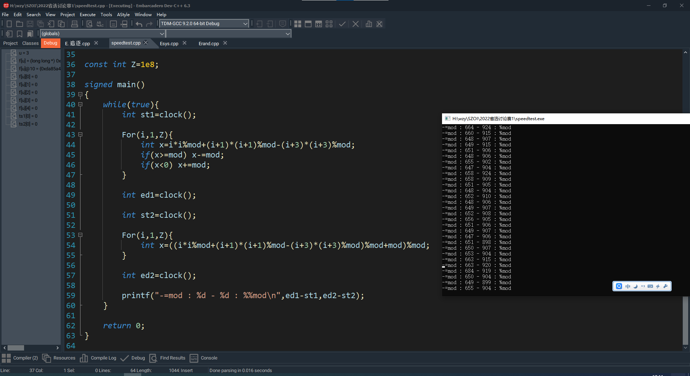The height and width of the screenshot is (376, 690).
Task: Click the Undo arrow icon
Action: [139, 24]
